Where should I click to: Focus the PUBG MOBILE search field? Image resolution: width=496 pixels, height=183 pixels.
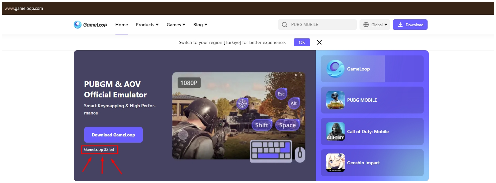[x=317, y=25]
